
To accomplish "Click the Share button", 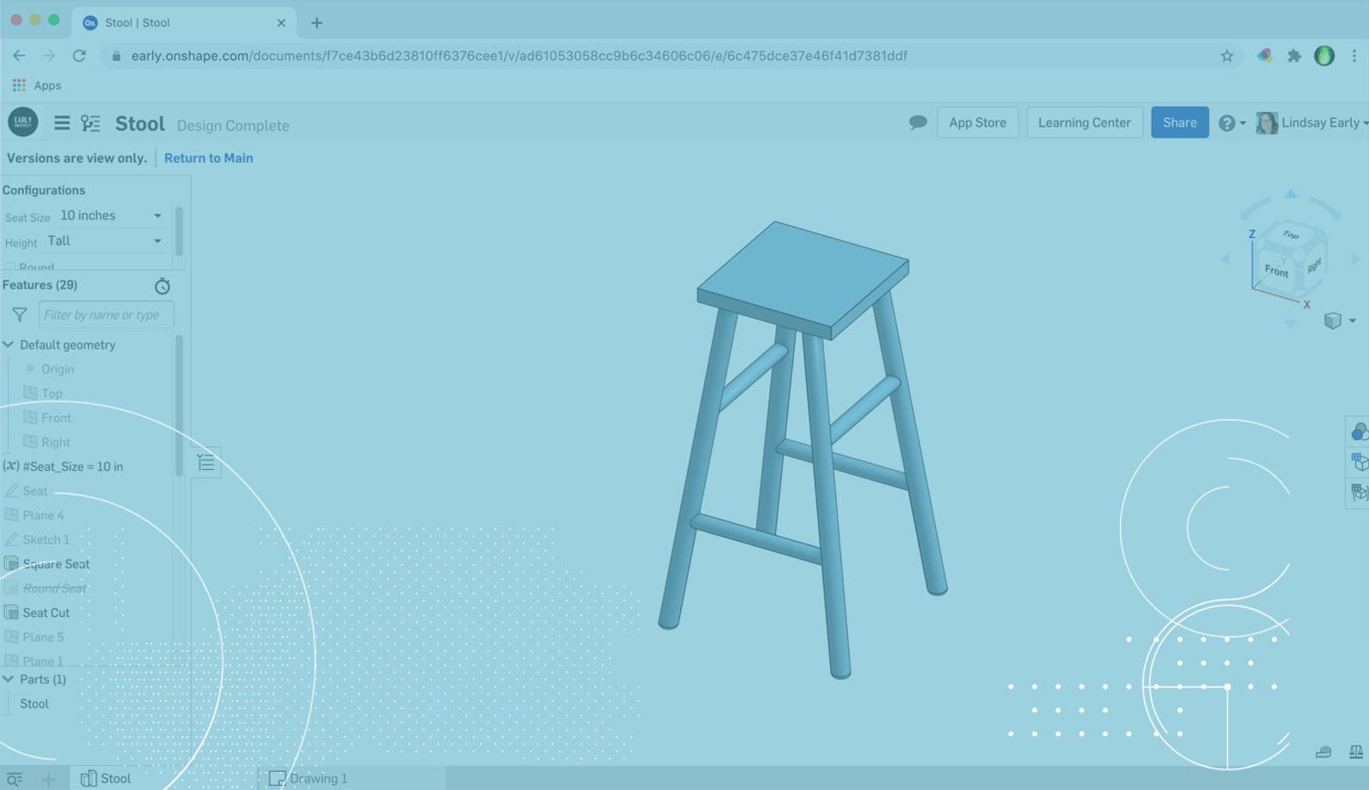I will click(1179, 122).
